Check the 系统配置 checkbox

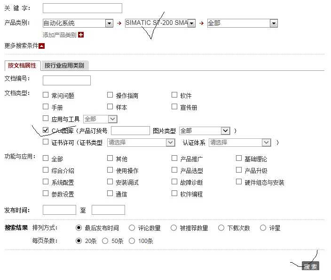[46, 182]
